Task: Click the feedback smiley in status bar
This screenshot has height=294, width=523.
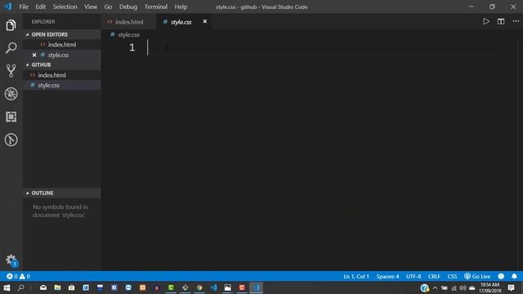Action: 501,276
